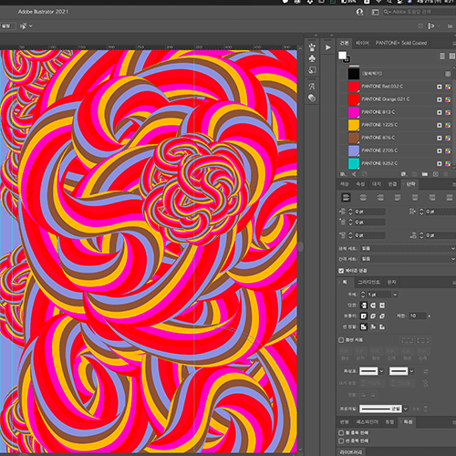
Task: Click the Adobe help search field
Action: [x=420, y=12]
